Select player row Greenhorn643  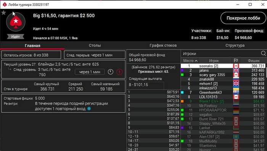click(x=223, y=92)
